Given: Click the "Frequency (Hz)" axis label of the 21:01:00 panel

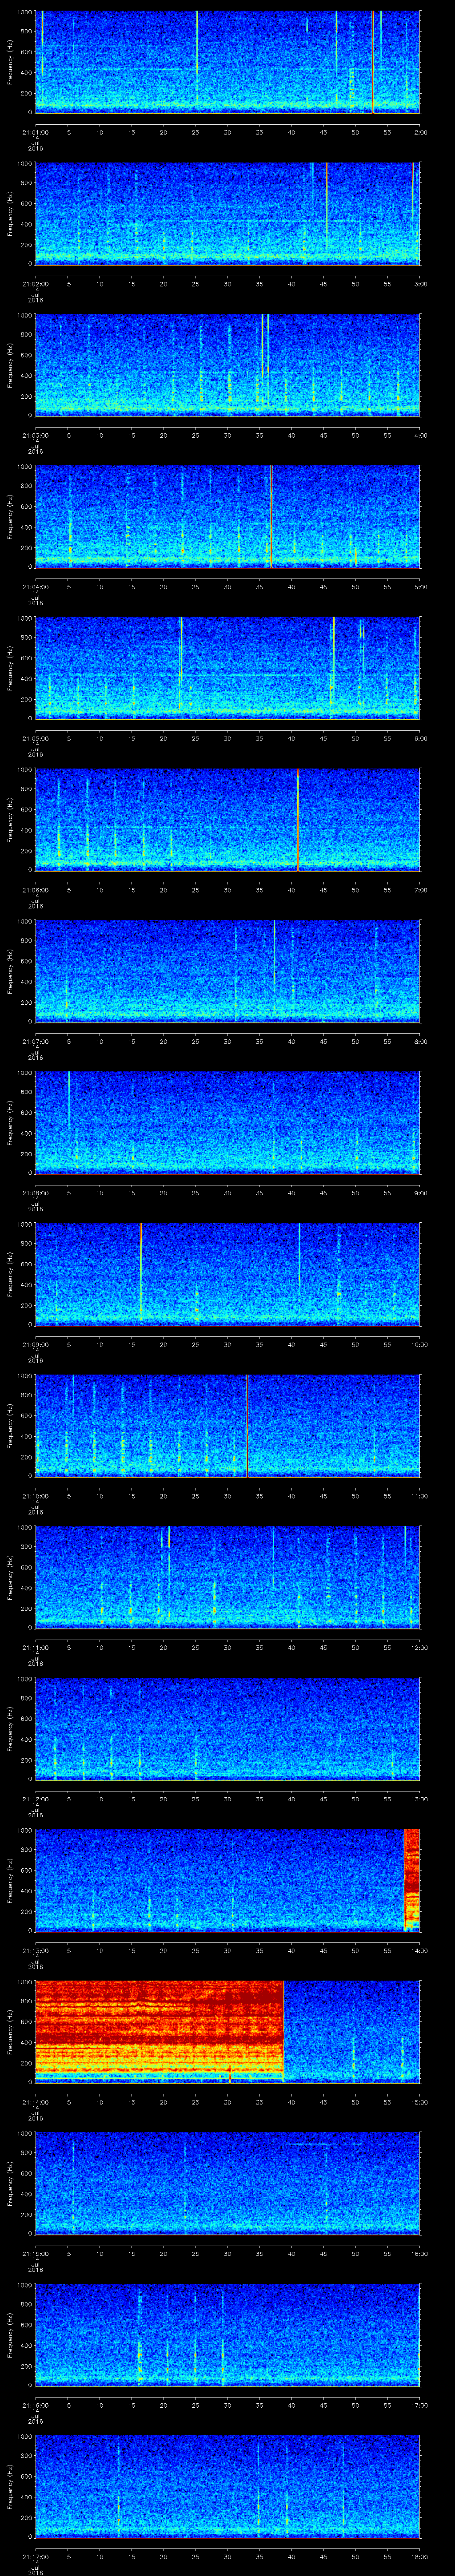Looking at the screenshot, I should pyautogui.click(x=10, y=62).
